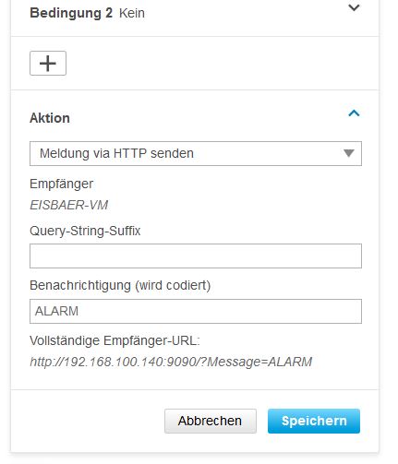Click the Vollständige Empfänger-URL label
398x464 pixels.
[x=115, y=340]
